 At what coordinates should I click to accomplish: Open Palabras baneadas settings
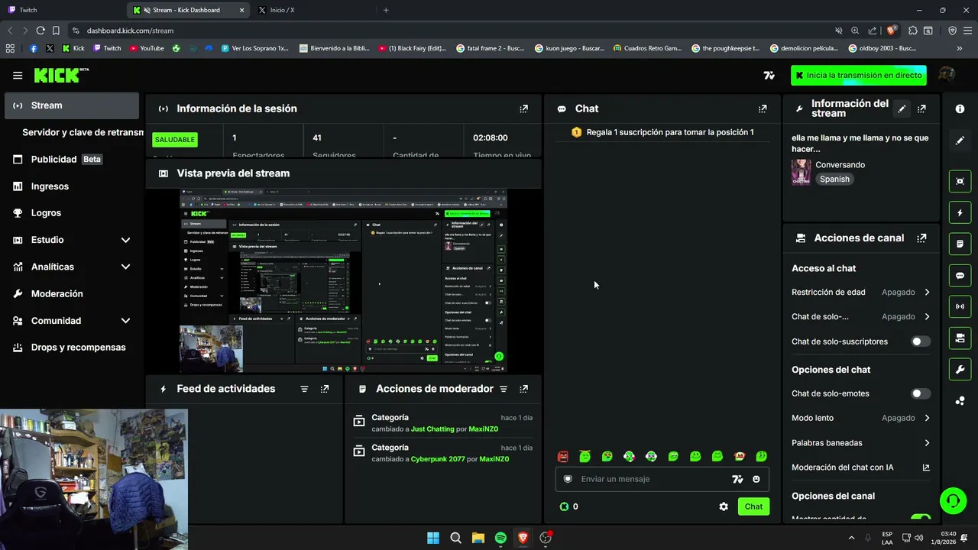coord(860,442)
